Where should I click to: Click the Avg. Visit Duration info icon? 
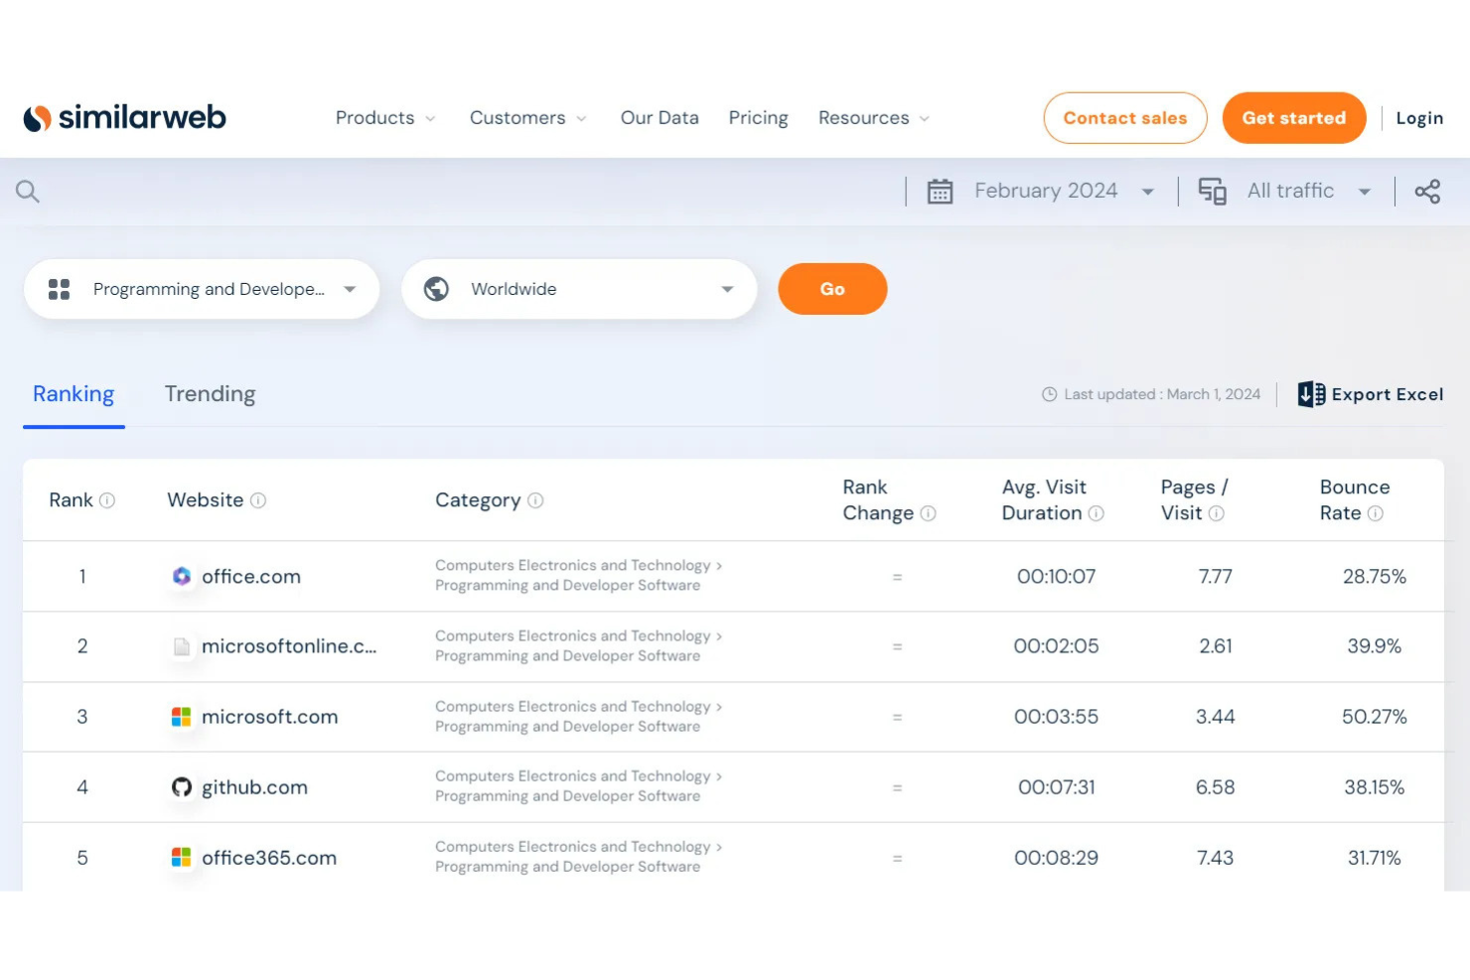click(1097, 513)
